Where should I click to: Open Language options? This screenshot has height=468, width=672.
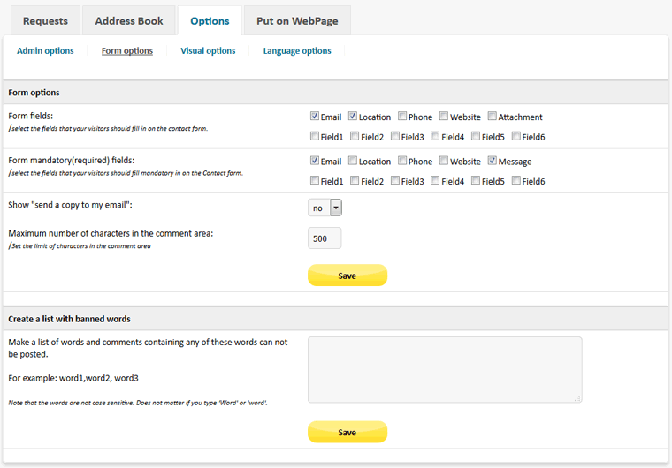(297, 50)
